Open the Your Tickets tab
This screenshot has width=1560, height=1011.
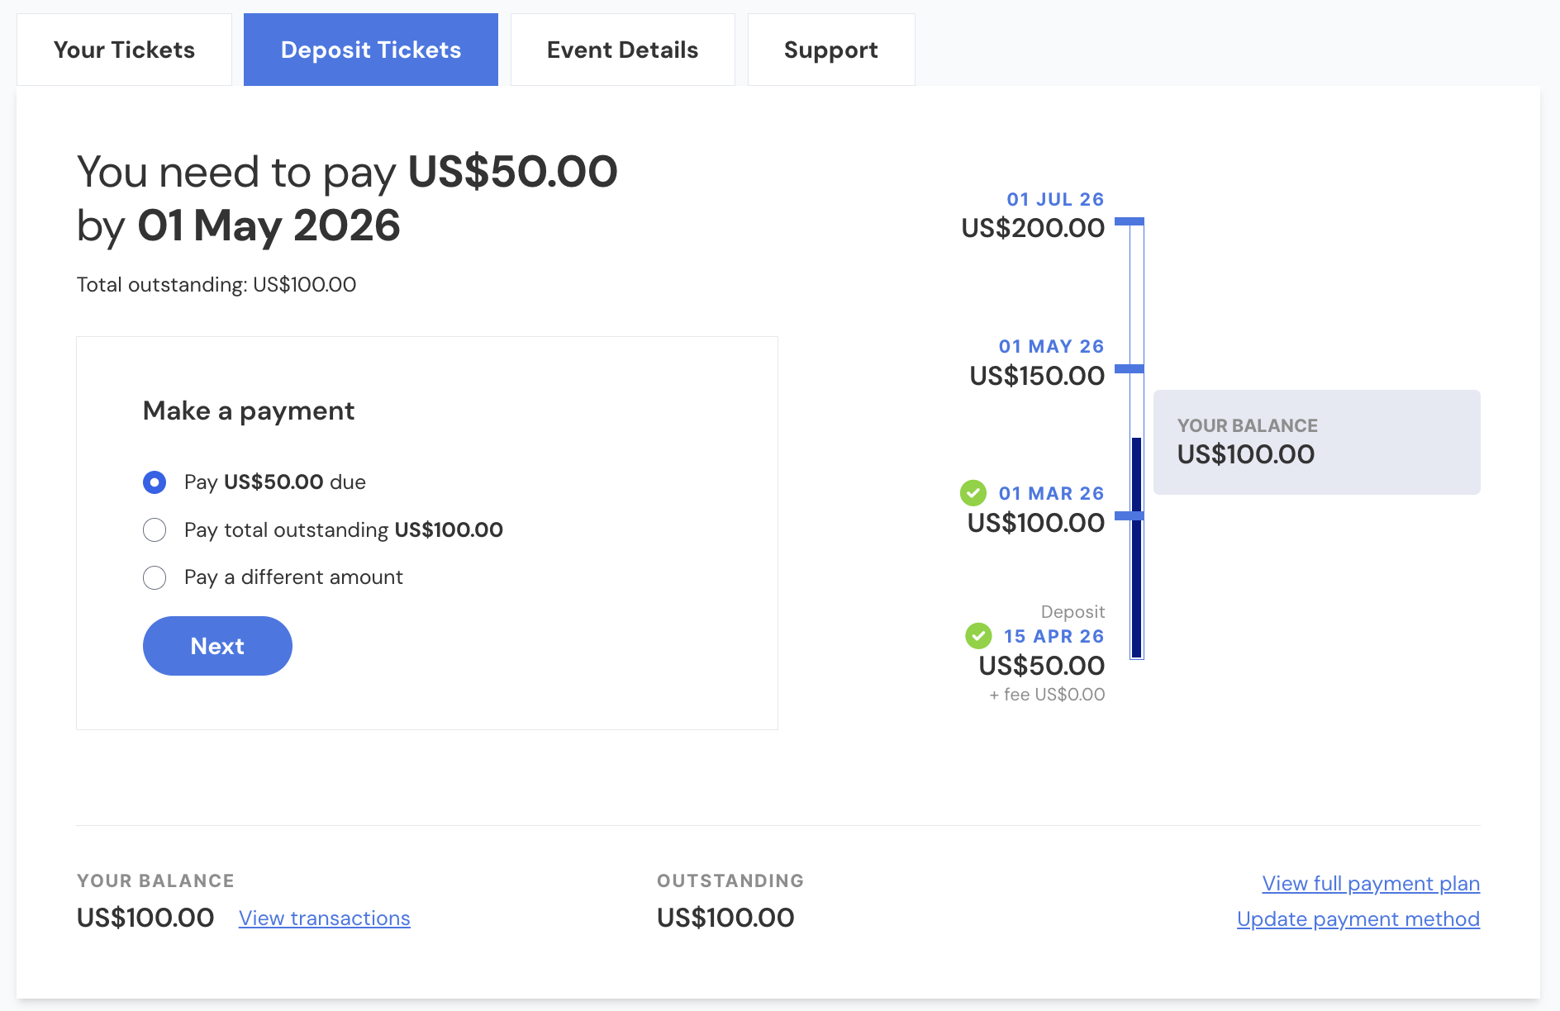[124, 50]
